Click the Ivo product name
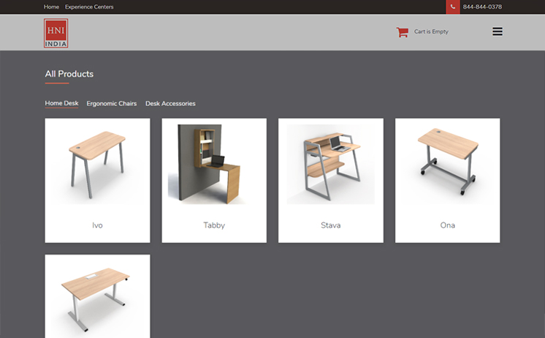Viewport: 545px width, 338px height. tap(97, 225)
